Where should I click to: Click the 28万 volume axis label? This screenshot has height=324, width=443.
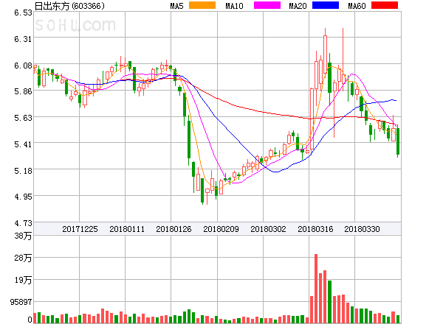pyautogui.click(x=23, y=258)
